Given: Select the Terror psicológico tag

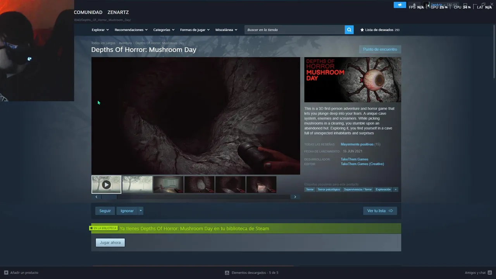Looking at the screenshot, I should [329, 189].
